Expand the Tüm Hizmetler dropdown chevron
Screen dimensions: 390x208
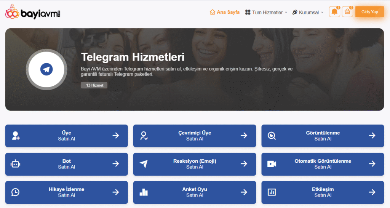click(286, 13)
